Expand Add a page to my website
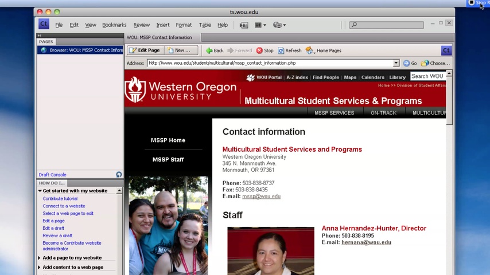 pyautogui.click(x=40, y=258)
